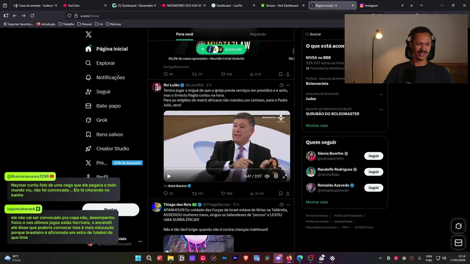Screen dimensions: 470x264
Task: Click Mostrar mais under trending topics
Action: (x=317, y=125)
